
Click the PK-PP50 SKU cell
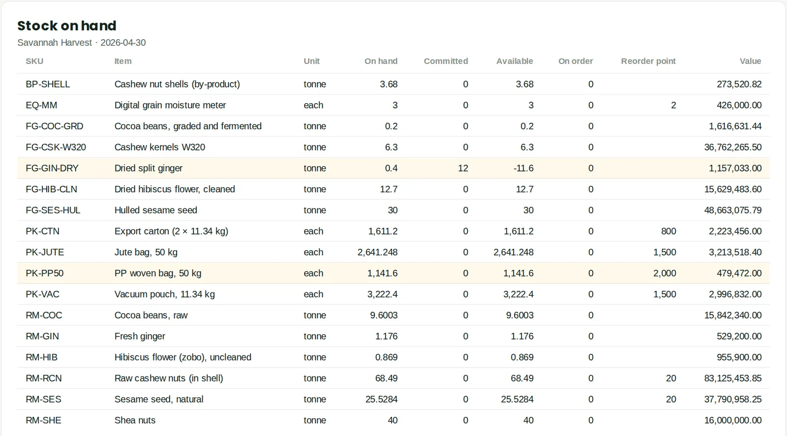point(45,273)
